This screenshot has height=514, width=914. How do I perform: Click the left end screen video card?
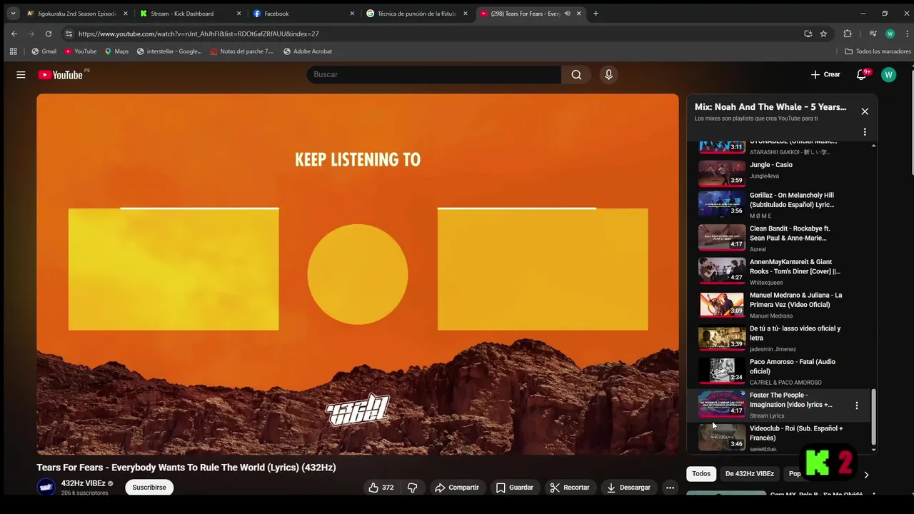(174, 269)
